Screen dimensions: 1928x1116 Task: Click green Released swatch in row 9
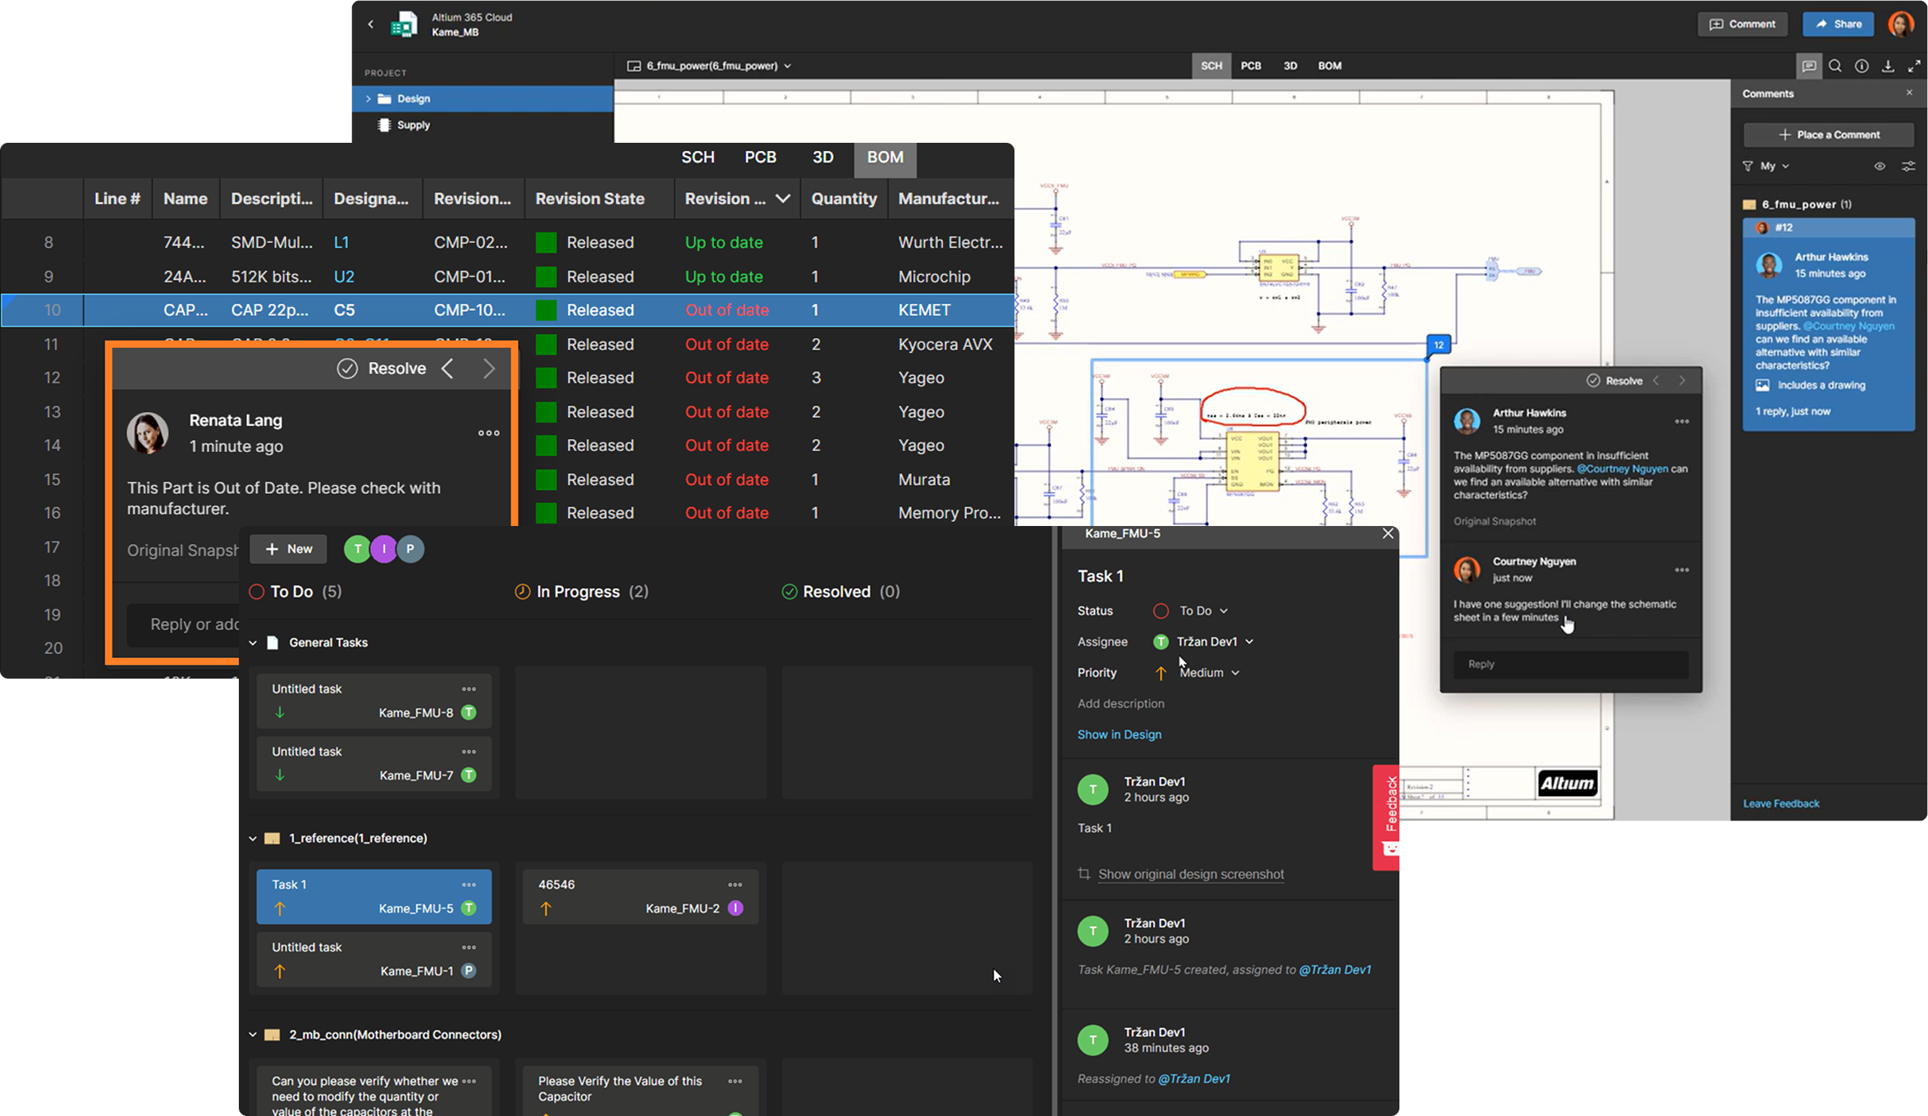(546, 277)
